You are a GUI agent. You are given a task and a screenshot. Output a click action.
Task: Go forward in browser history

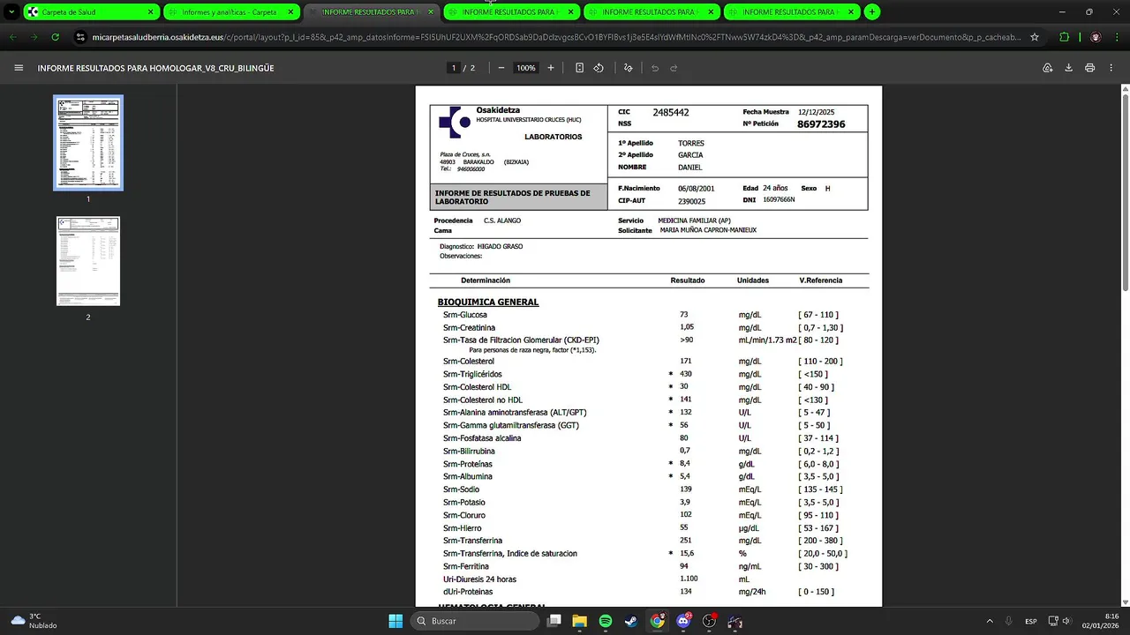pos(34,37)
